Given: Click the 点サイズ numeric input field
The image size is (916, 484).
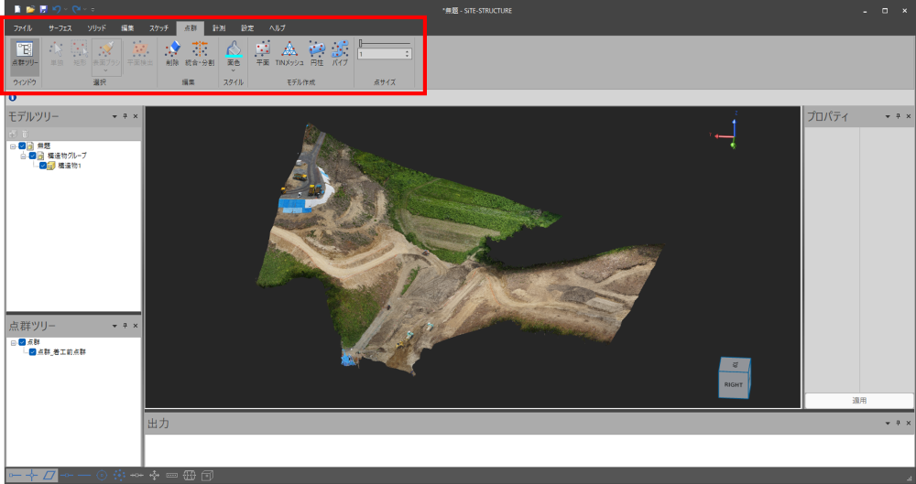Looking at the screenshot, I should coord(380,54).
